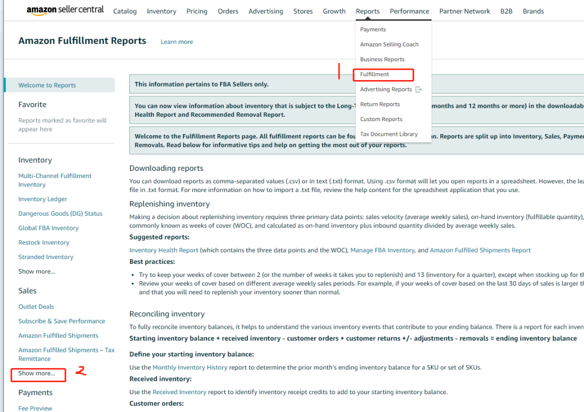Click the Replenishing inventory heading
Screen dimensions: 584x412
tap(169, 204)
